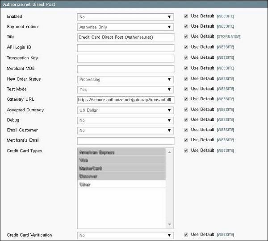Select American Express in card types list
The width and height of the screenshot is (268, 241).
pos(121,152)
